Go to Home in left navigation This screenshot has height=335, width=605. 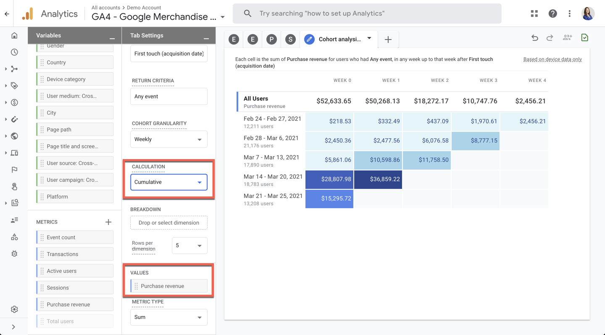[14, 36]
